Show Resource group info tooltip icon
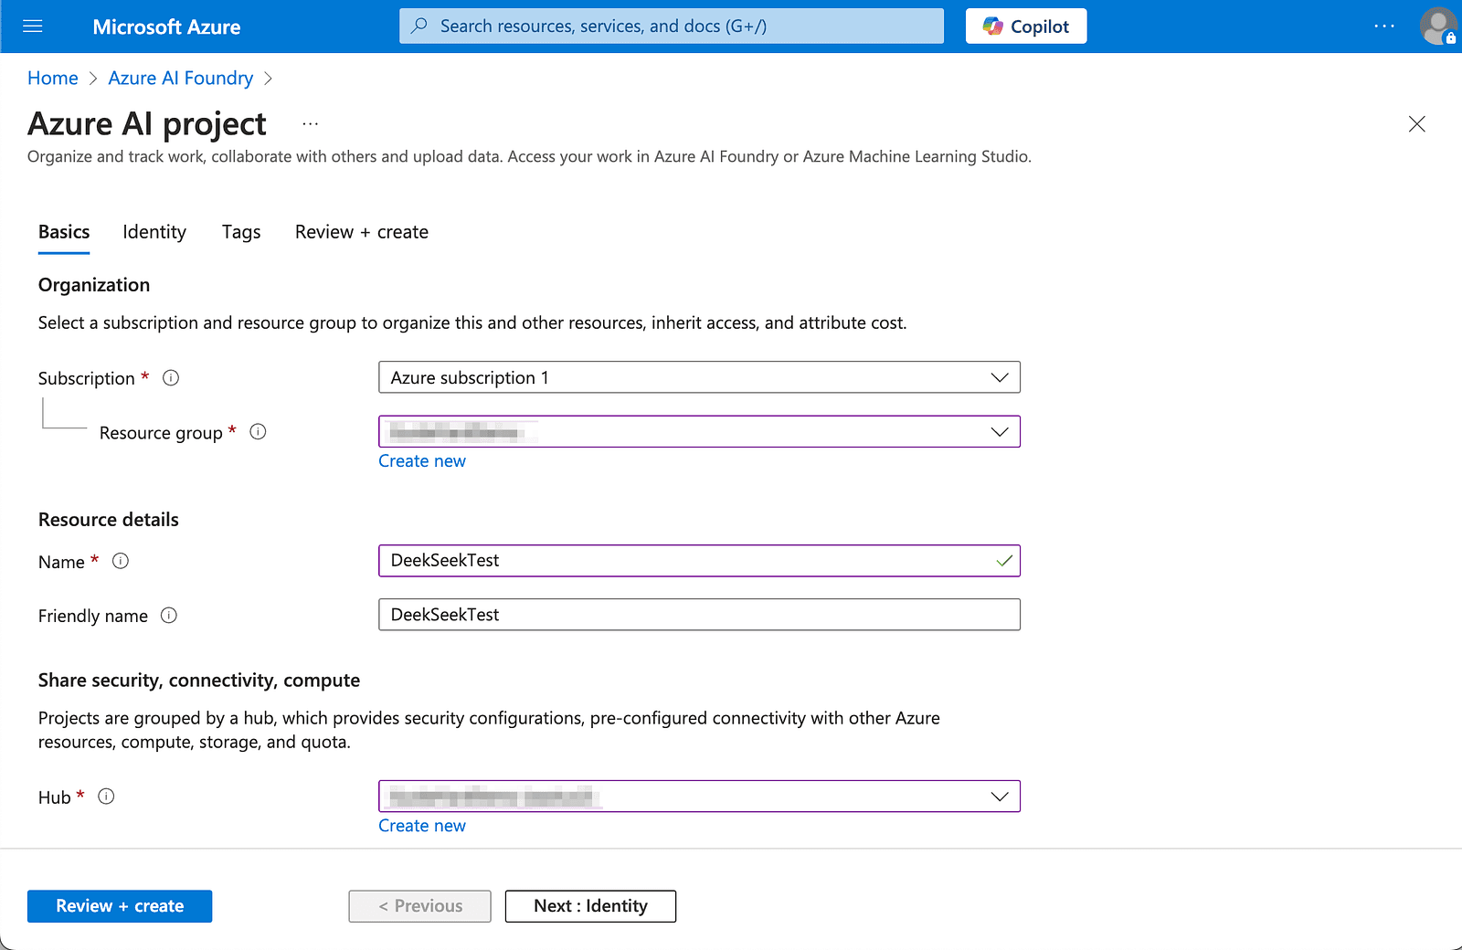The image size is (1462, 950). 259,432
